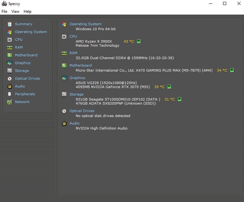Open the Audio heading link in main panel
Viewport: 244px width, 202px height.
pyautogui.click(x=74, y=123)
